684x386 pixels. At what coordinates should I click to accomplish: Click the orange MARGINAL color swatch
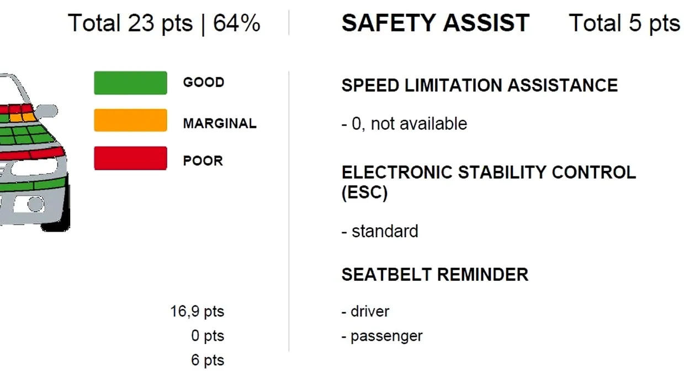point(130,120)
